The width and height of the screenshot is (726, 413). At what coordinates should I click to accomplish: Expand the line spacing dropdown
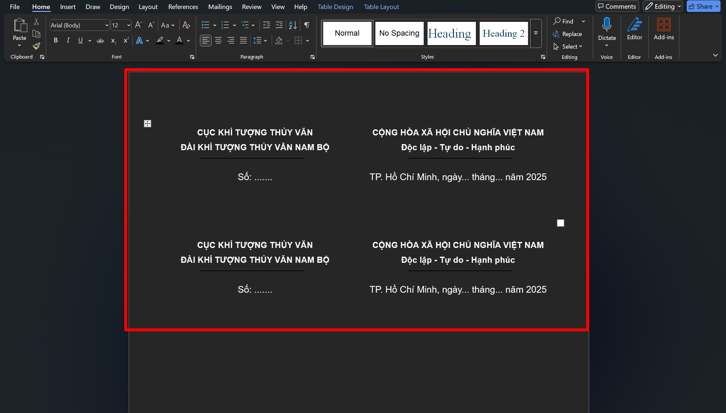(x=265, y=40)
